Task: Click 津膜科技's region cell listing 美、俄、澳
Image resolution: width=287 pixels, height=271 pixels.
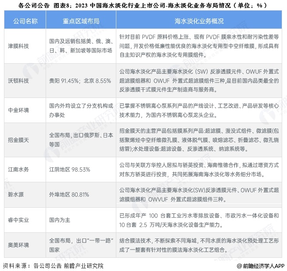Action: click(81, 46)
